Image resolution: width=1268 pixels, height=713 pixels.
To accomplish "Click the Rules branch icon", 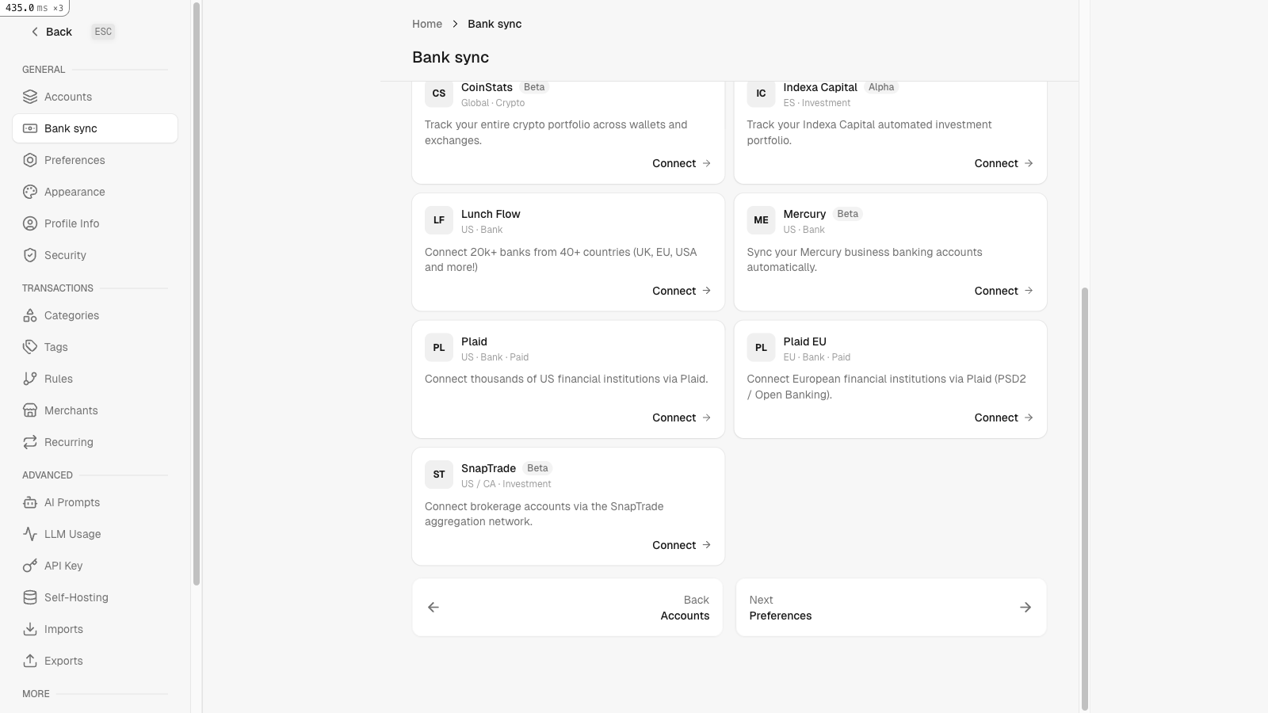I will pos(30,379).
